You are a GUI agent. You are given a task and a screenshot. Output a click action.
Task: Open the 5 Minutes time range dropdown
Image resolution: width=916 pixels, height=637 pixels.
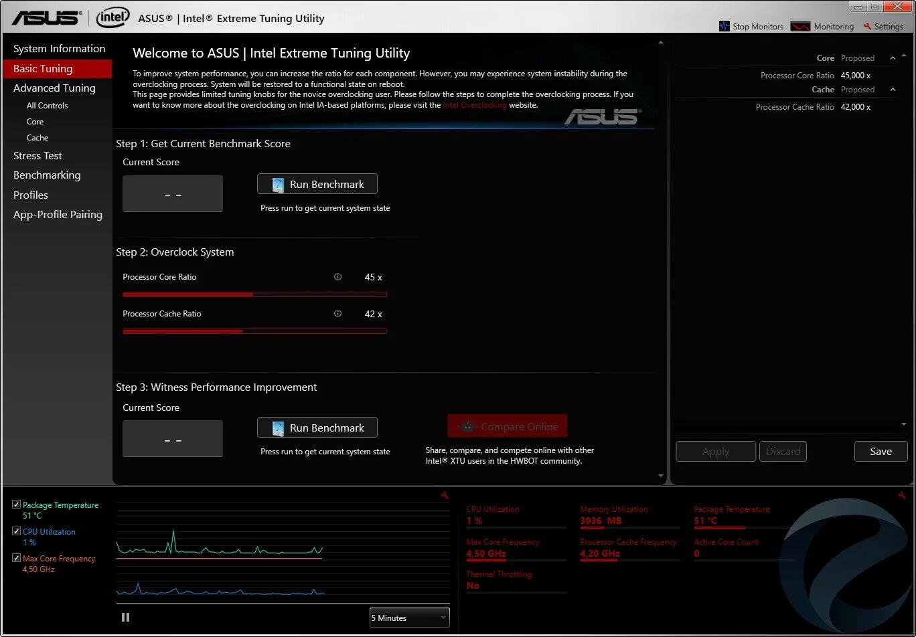(x=409, y=618)
